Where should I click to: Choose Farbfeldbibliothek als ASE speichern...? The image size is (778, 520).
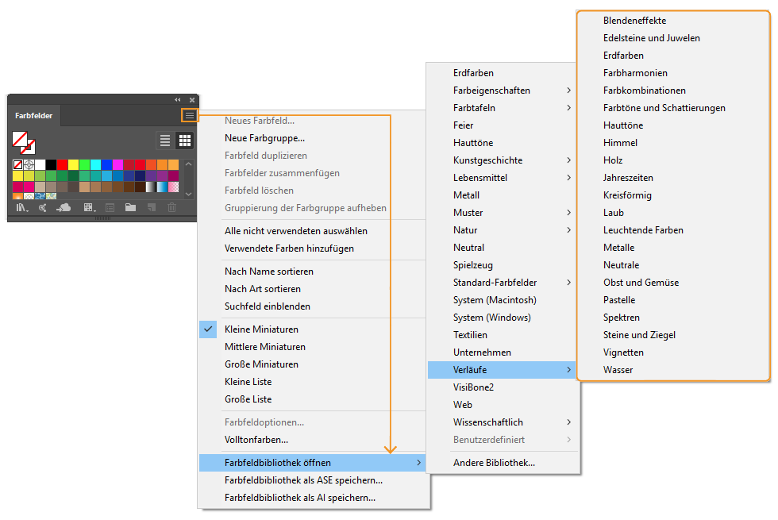(313, 480)
